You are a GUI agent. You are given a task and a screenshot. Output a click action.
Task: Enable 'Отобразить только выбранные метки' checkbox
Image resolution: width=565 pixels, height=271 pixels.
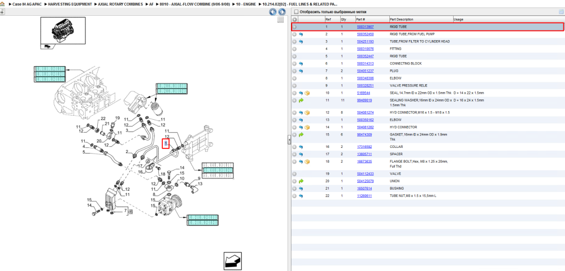click(296, 12)
